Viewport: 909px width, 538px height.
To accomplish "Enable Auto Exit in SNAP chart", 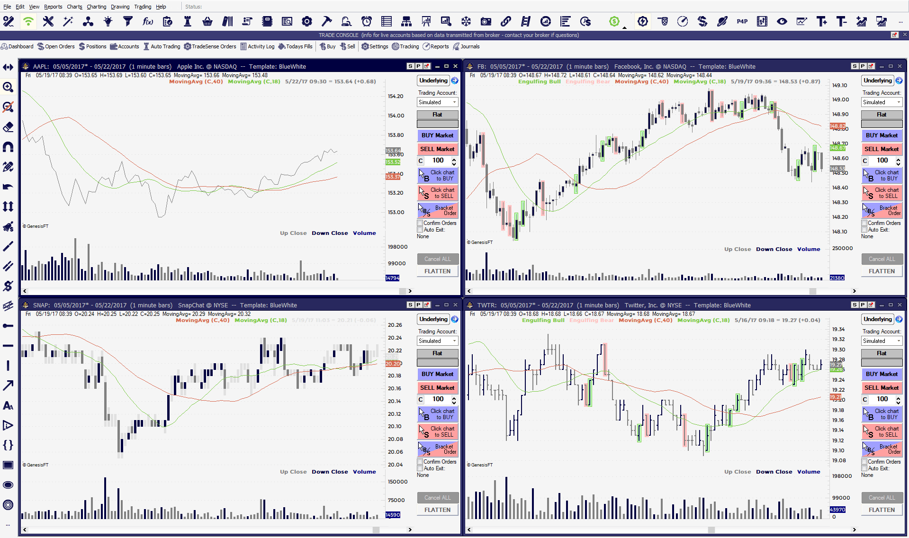I will (420, 468).
